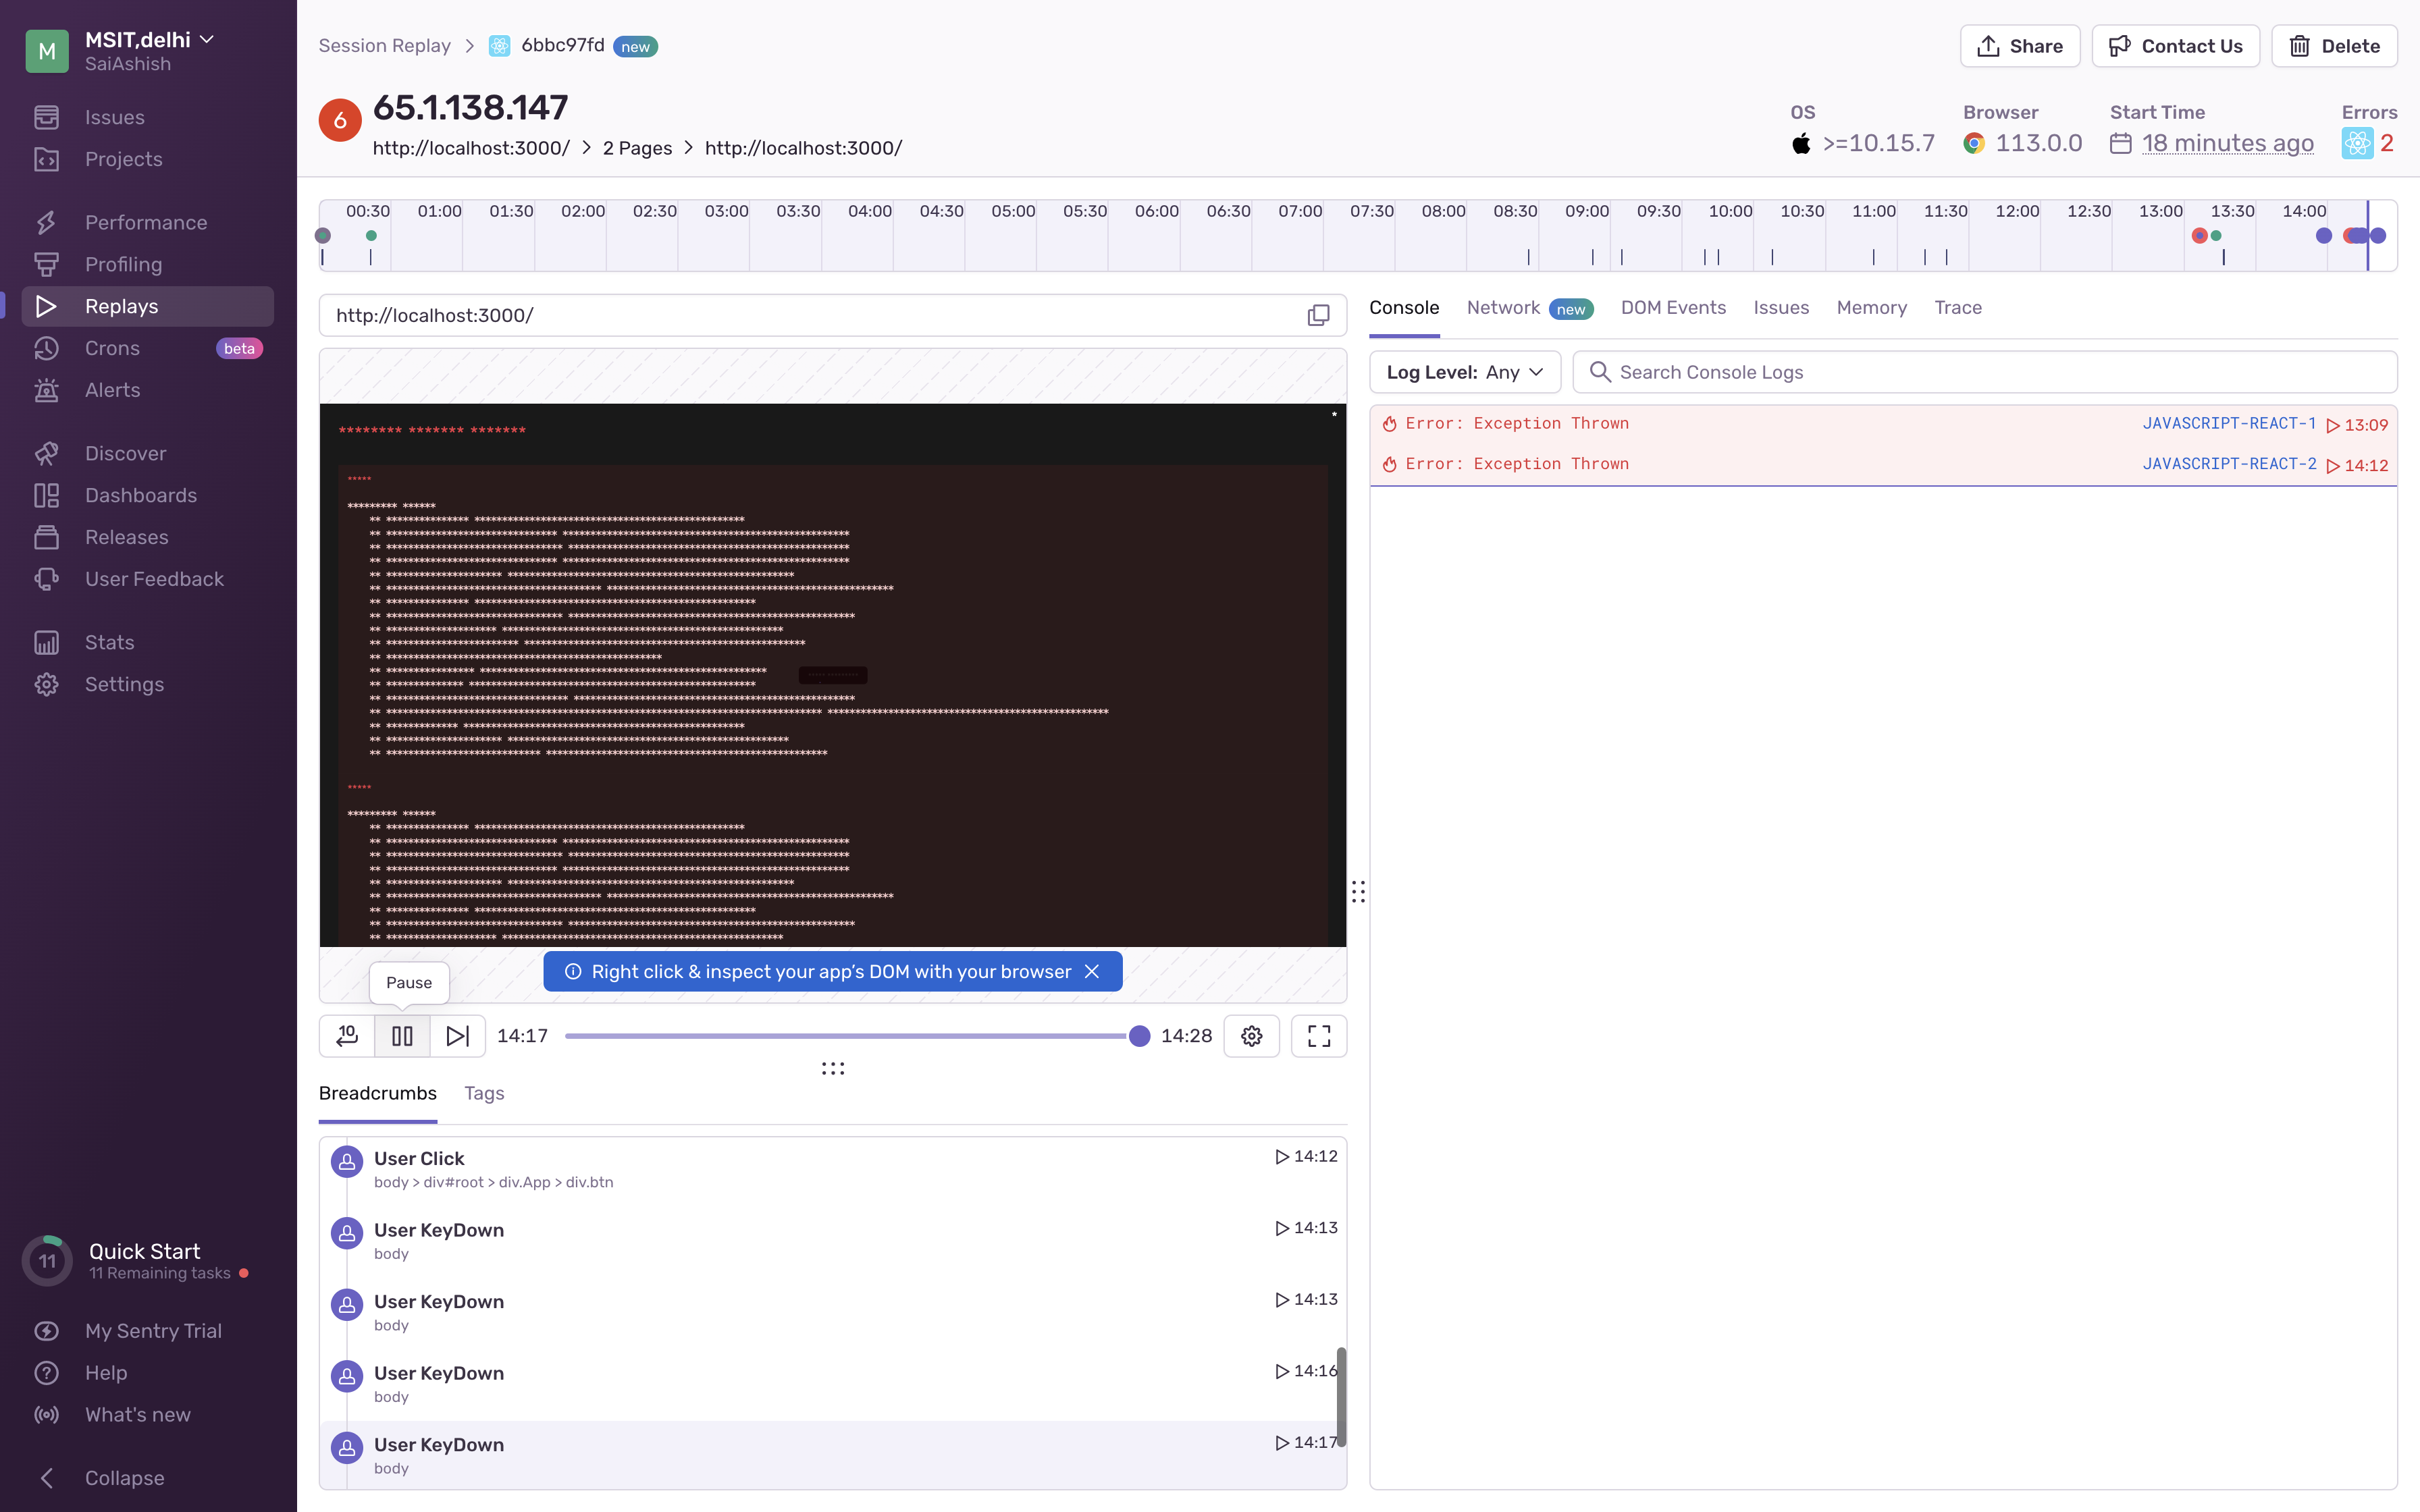Enter fullscreen replay mode

1318,1036
